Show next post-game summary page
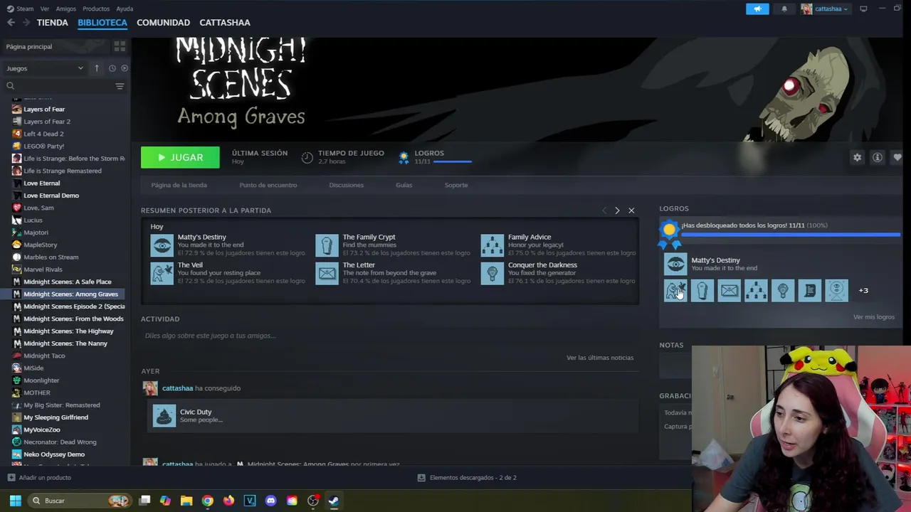Screen dimensions: 911x512 [617, 210]
